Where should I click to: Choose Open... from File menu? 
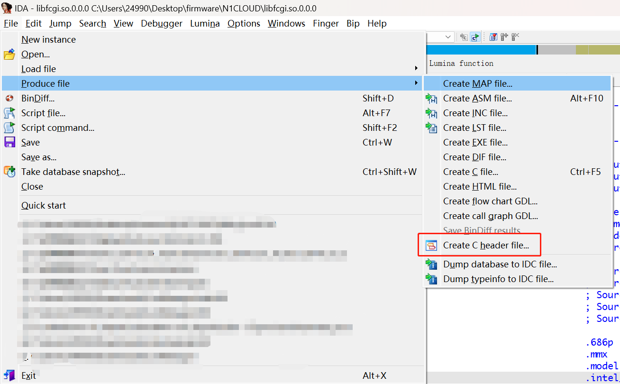(211, 54)
